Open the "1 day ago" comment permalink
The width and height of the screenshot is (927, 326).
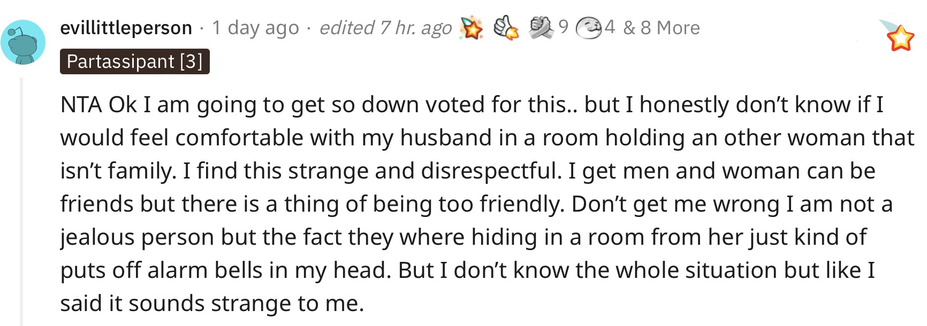[255, 28]
